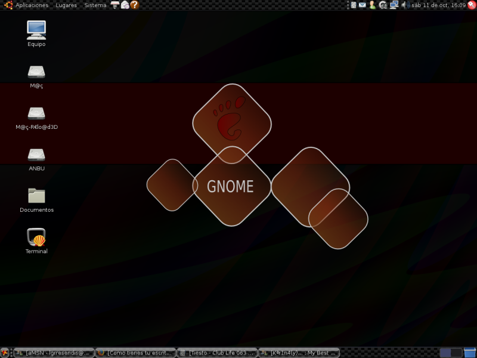Viewport: 477px width, 358px height.
Task: Click the aMSN user tray icon
Action: pyautogui.click(x=372, y=5)
